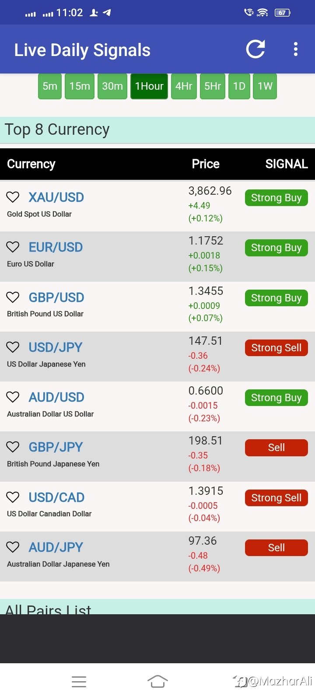Viewport: 315px width, 700px height.
Task: Select the 4Hr timeframe tab
Action: [x=184, y=86]
